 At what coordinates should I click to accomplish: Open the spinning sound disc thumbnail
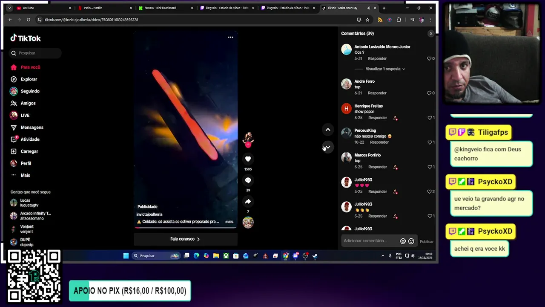pos(248,222)
